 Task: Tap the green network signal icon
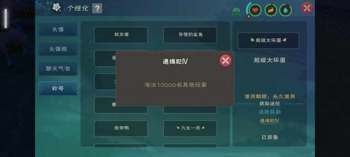click(x=236, y=12)
